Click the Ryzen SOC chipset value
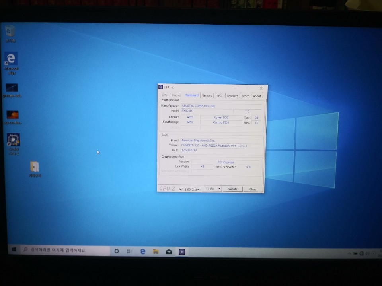Image resolution: width=382 pixels, height=286 pixels. [x=221, y=118]
